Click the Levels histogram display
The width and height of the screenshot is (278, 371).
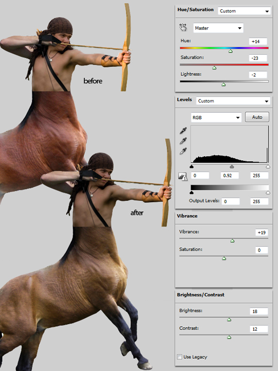(230, 144)
